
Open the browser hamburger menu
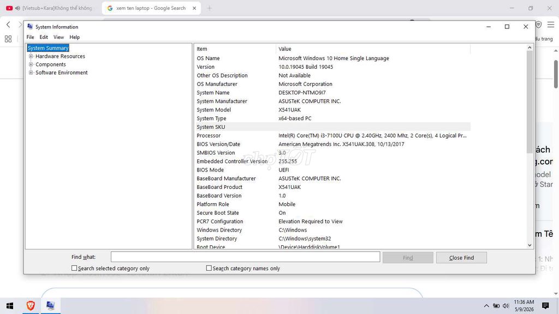click(x=551, y=24)
